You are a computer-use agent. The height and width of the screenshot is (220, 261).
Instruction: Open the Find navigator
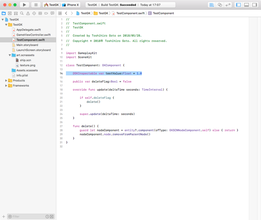click(22, 13)
